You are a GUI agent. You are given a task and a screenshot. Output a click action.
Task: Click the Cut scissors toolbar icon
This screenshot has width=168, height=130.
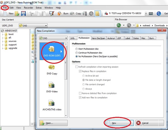(x=31, y=13)
